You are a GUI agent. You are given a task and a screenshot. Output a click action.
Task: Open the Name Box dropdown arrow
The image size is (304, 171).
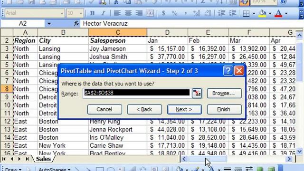pos(49,24)
